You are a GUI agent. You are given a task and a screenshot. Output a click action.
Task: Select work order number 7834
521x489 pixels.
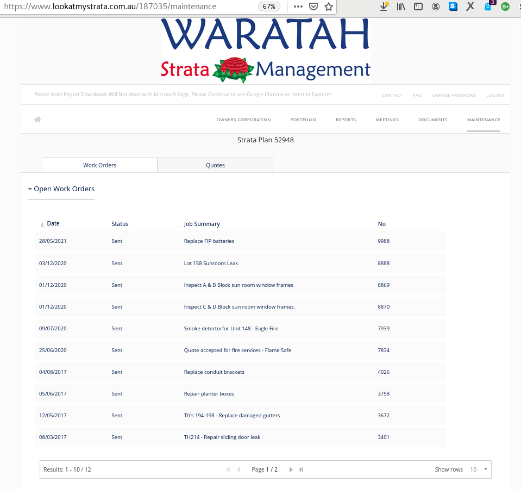[x=384, y=350]
